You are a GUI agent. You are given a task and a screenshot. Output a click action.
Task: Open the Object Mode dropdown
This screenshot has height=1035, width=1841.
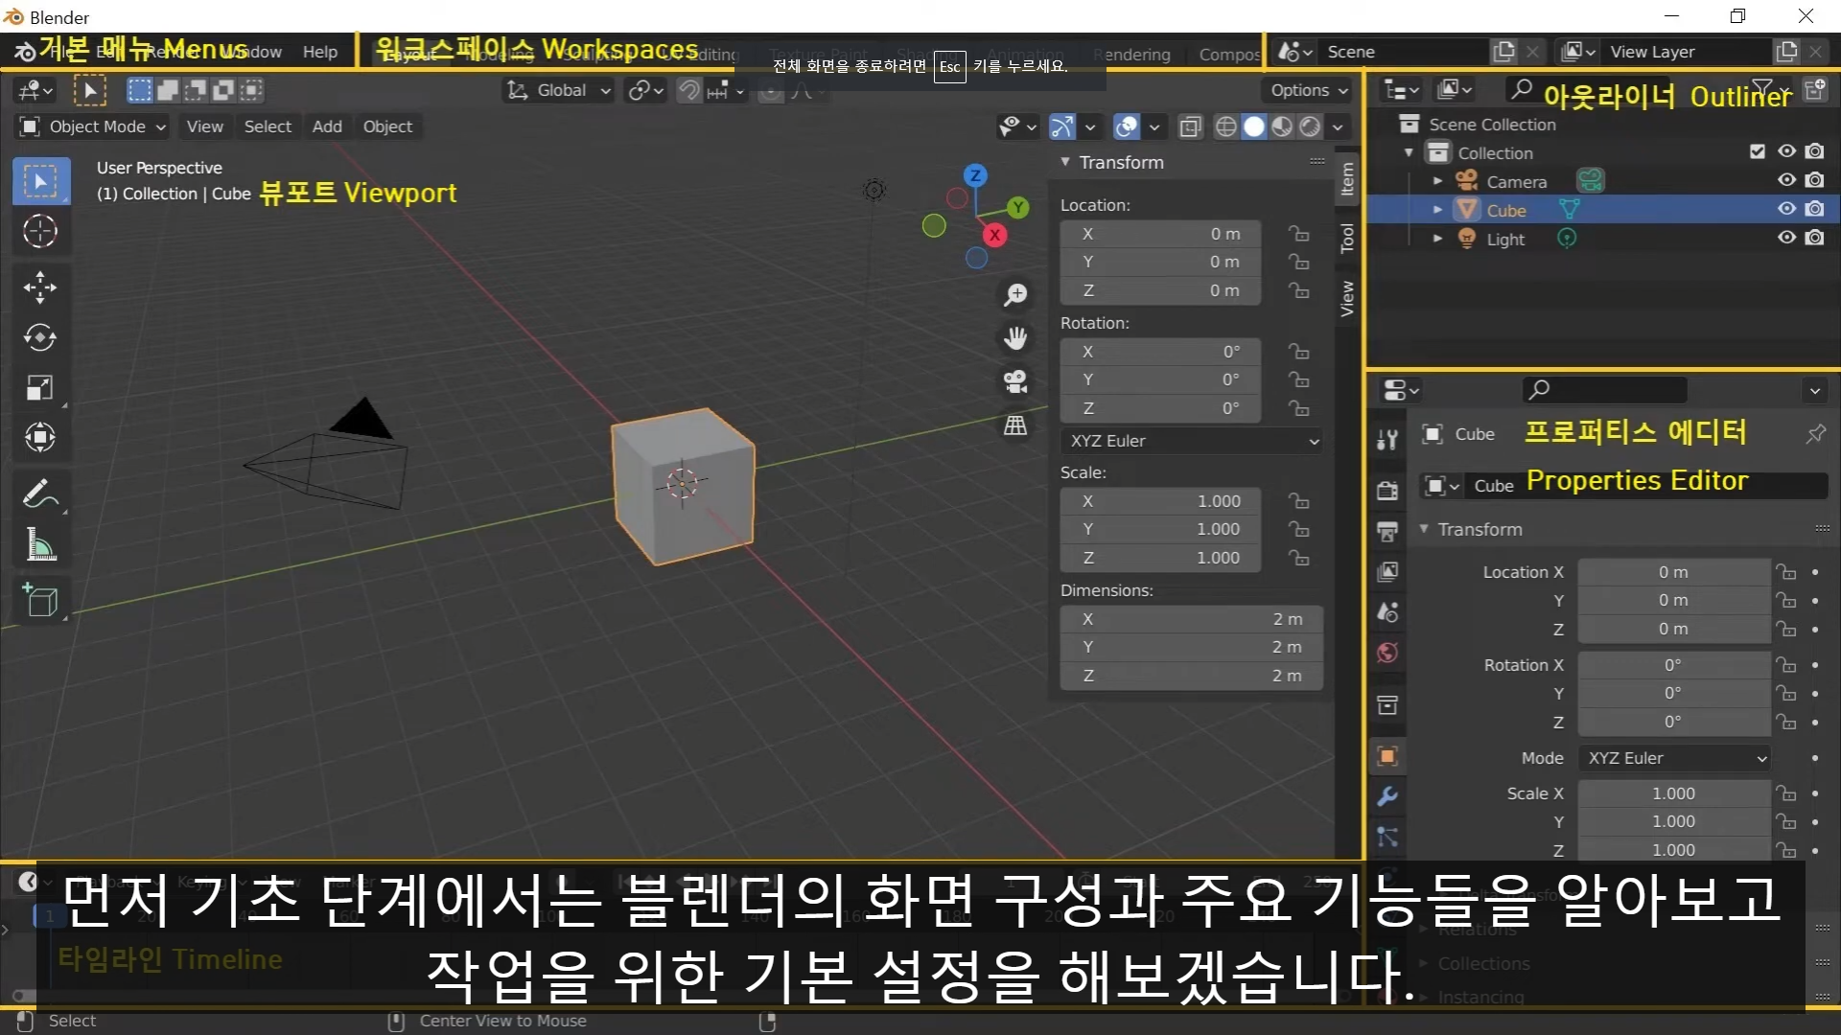point(94,126)
